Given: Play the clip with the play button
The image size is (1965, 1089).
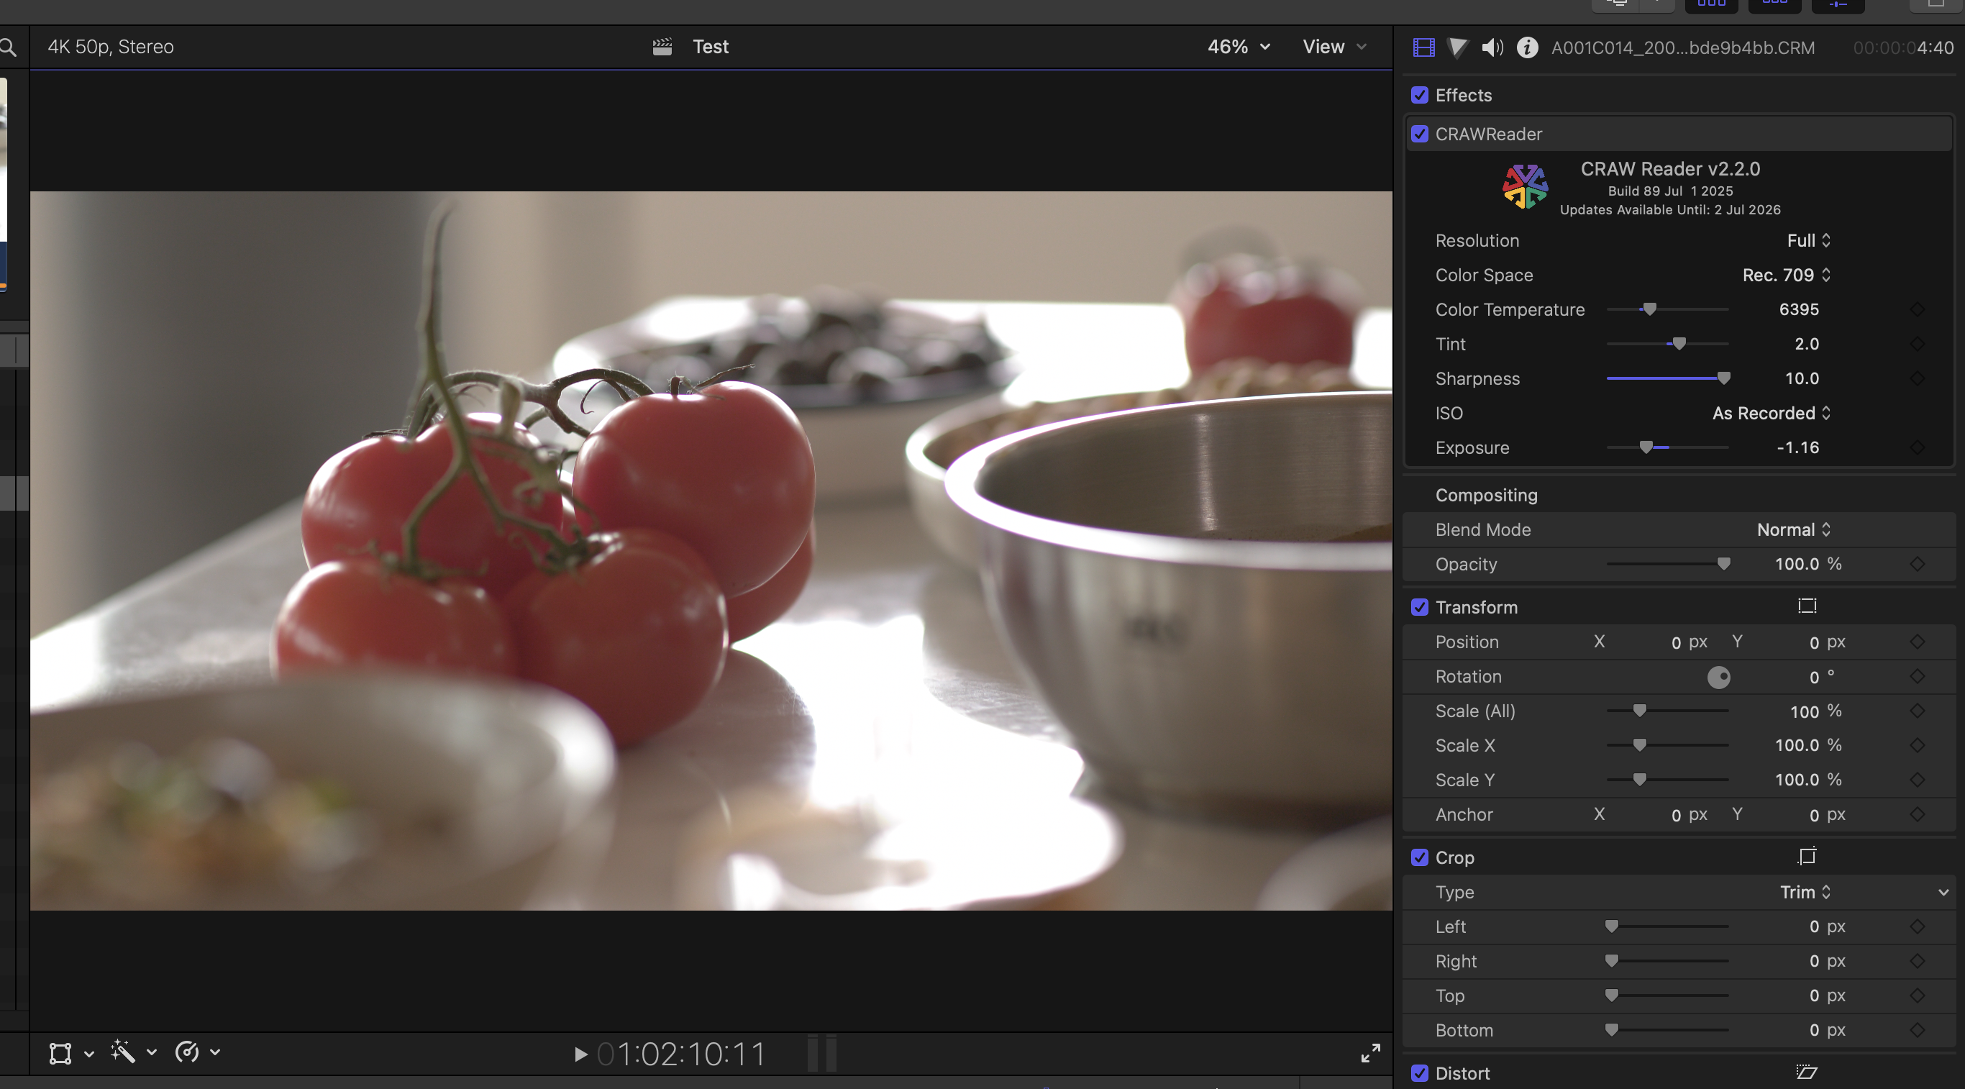Looking at the screenshot, I should tap(580, 1054).
